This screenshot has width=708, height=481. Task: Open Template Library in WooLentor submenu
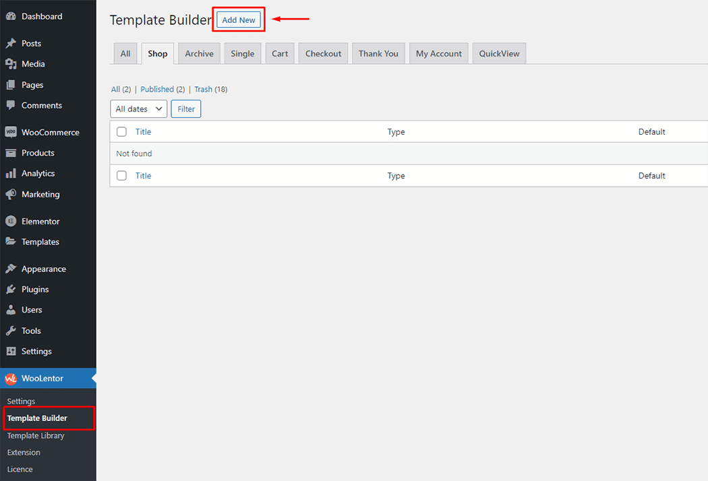point(36,436)
